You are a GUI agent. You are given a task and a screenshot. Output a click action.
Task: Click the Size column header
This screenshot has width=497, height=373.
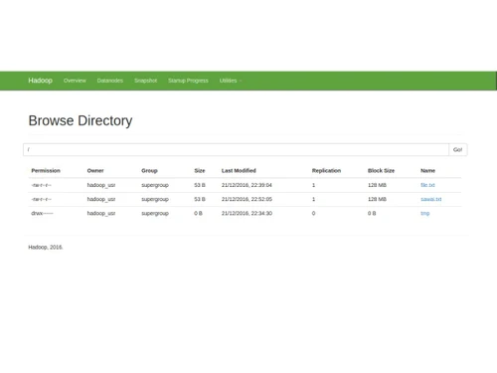pyautogui.click(x=200, y=171)
